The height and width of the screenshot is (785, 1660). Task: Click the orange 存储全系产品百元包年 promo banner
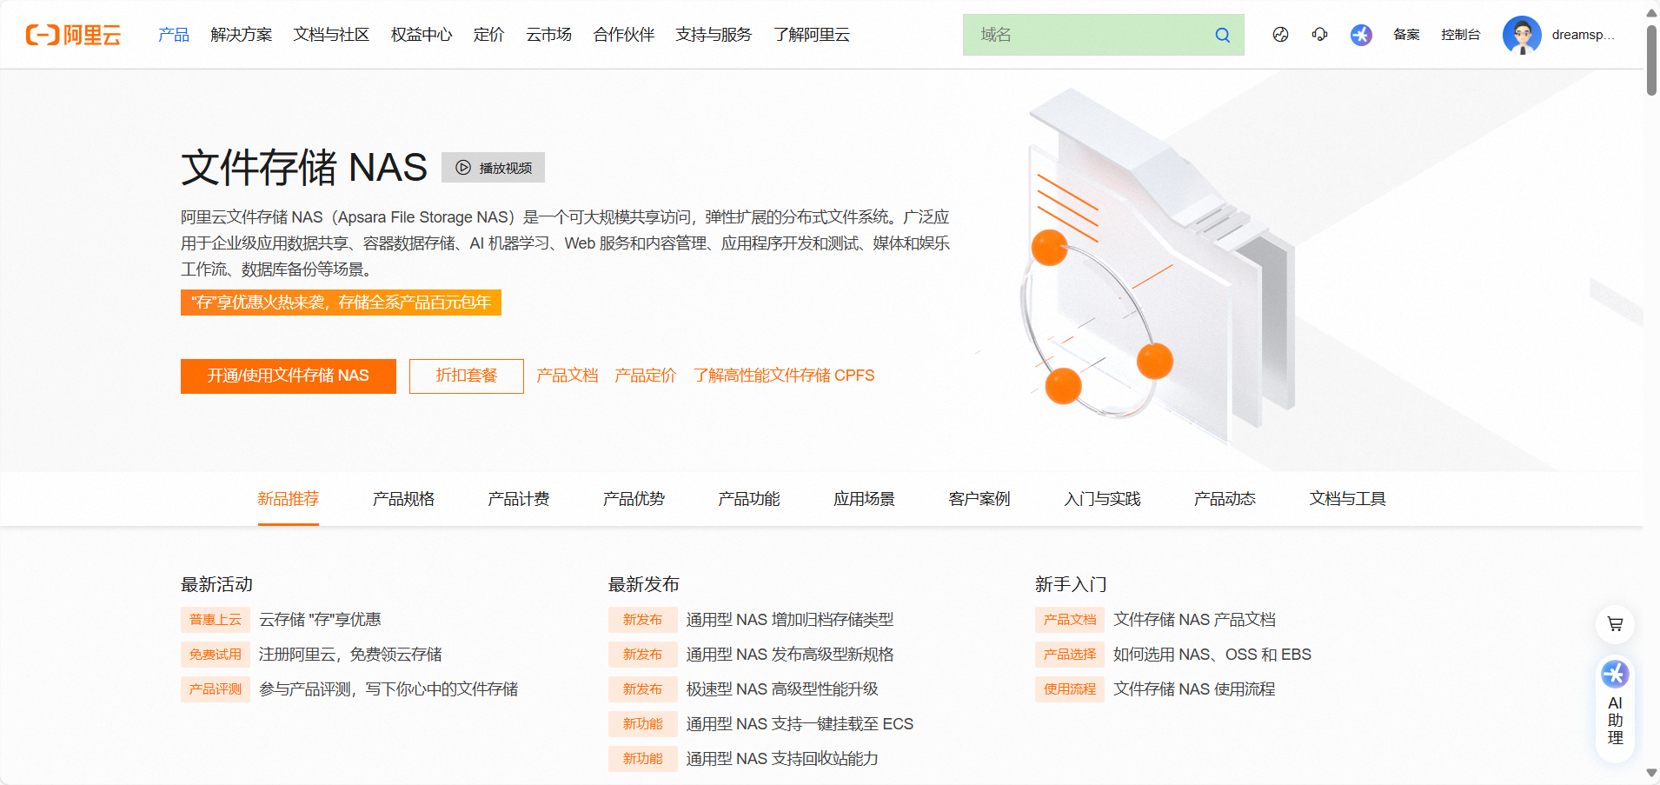tap(341, 303)
